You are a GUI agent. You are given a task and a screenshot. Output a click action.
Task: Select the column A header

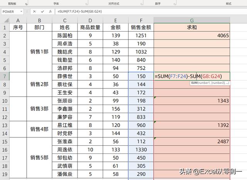point(18,20)
